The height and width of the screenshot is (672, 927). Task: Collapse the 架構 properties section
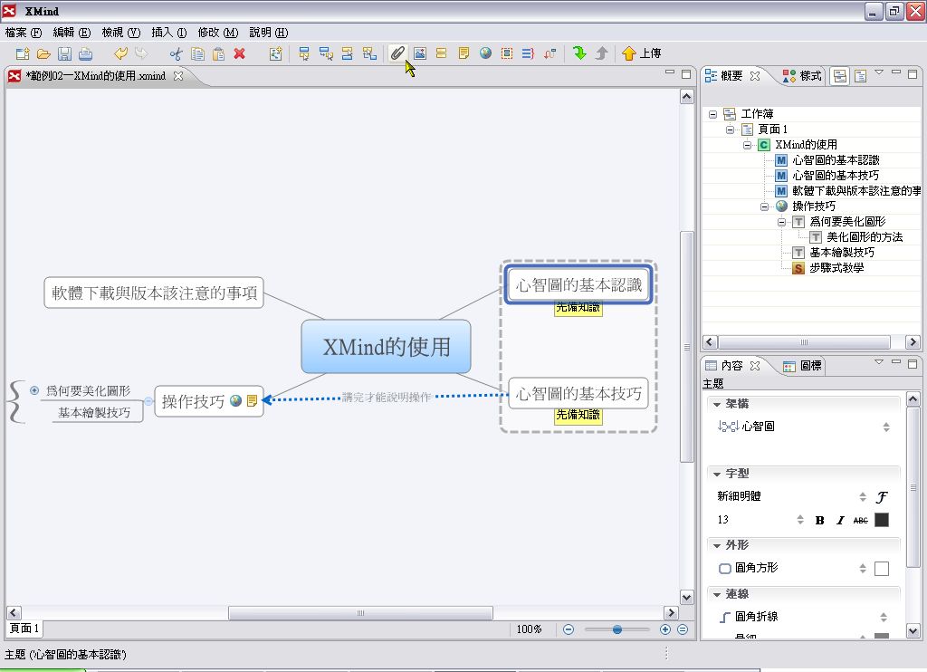[717, 404]
